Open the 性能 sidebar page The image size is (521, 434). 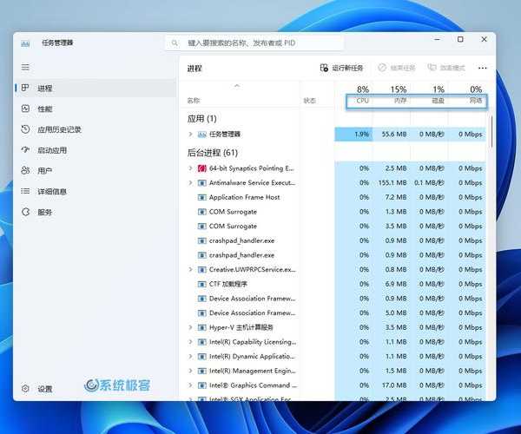click(x=96, y=108)
